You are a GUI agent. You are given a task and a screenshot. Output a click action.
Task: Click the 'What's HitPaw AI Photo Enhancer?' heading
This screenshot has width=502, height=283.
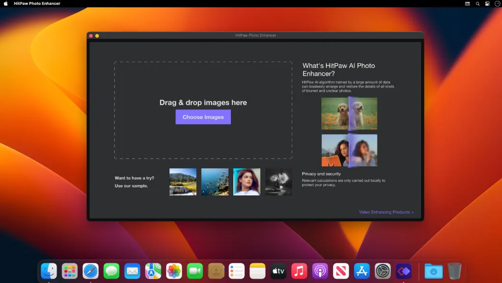pos(339,70)
